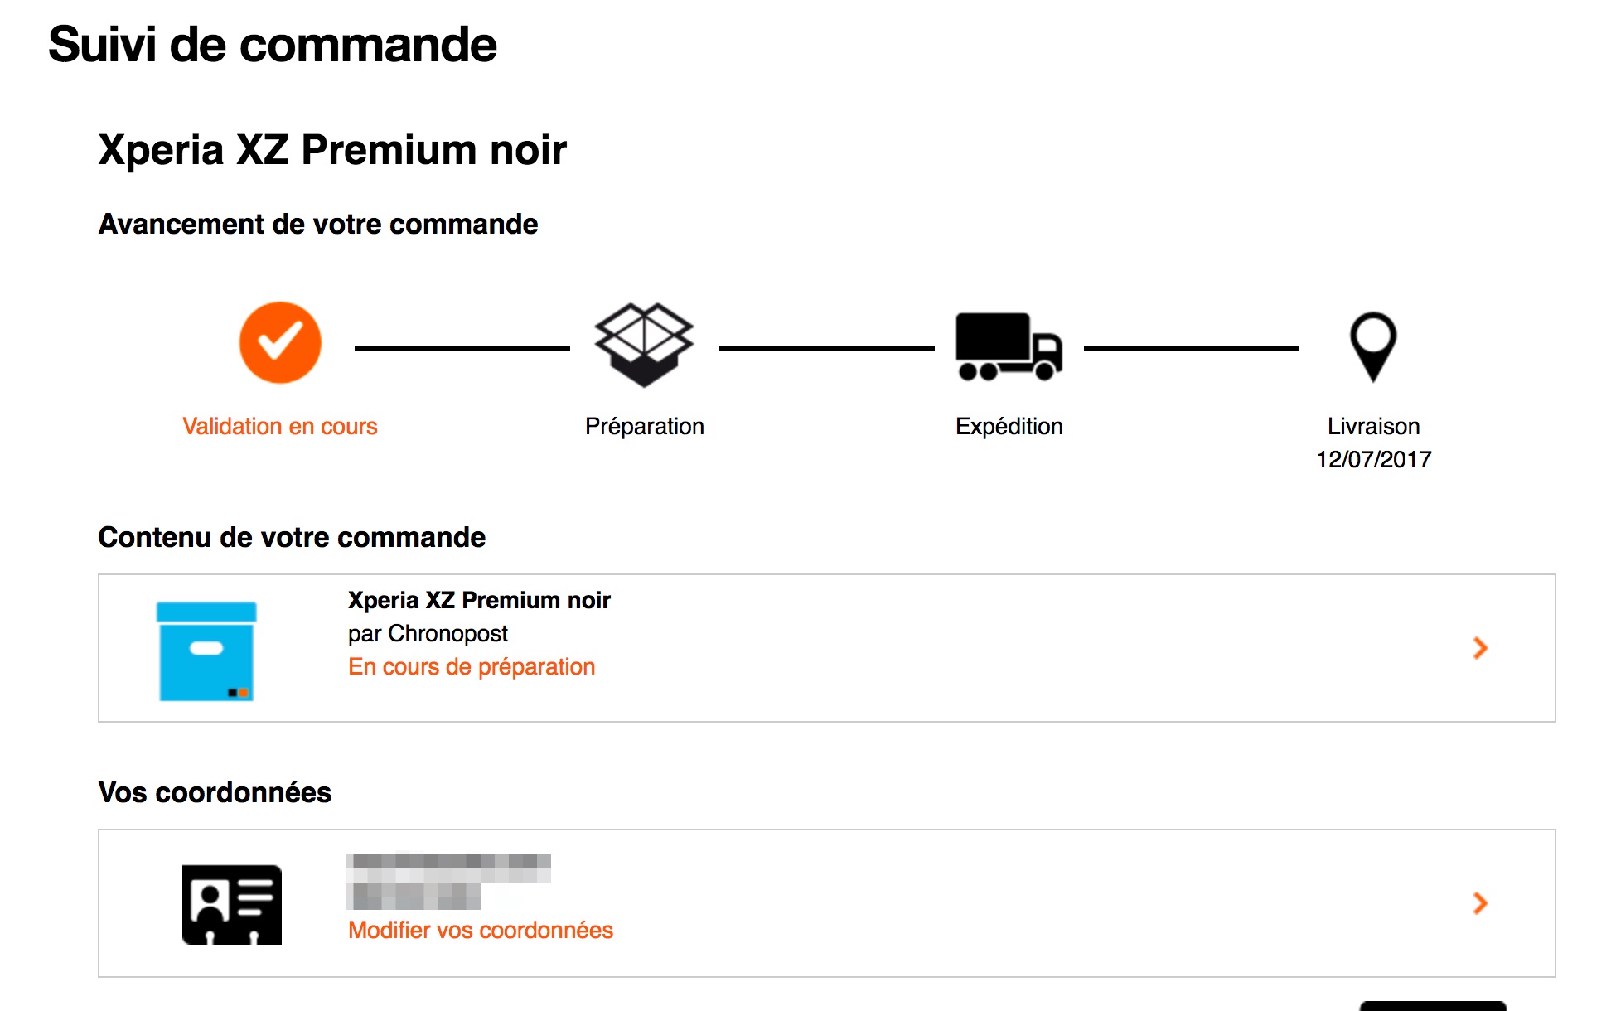
Task: Select the "Préparation" step label
Action: point(644,427)
